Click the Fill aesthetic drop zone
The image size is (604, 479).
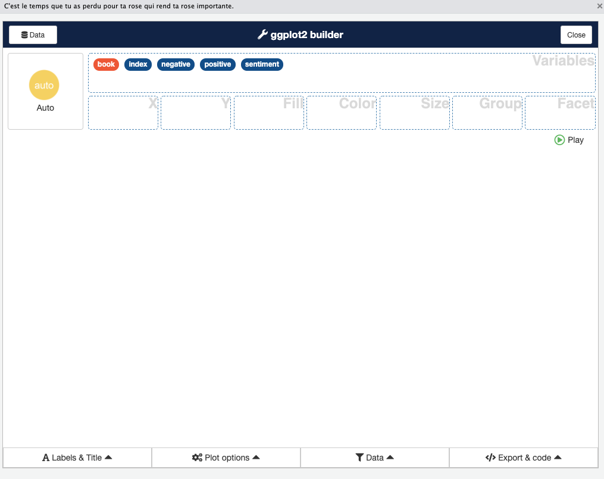tap(269, 113)
